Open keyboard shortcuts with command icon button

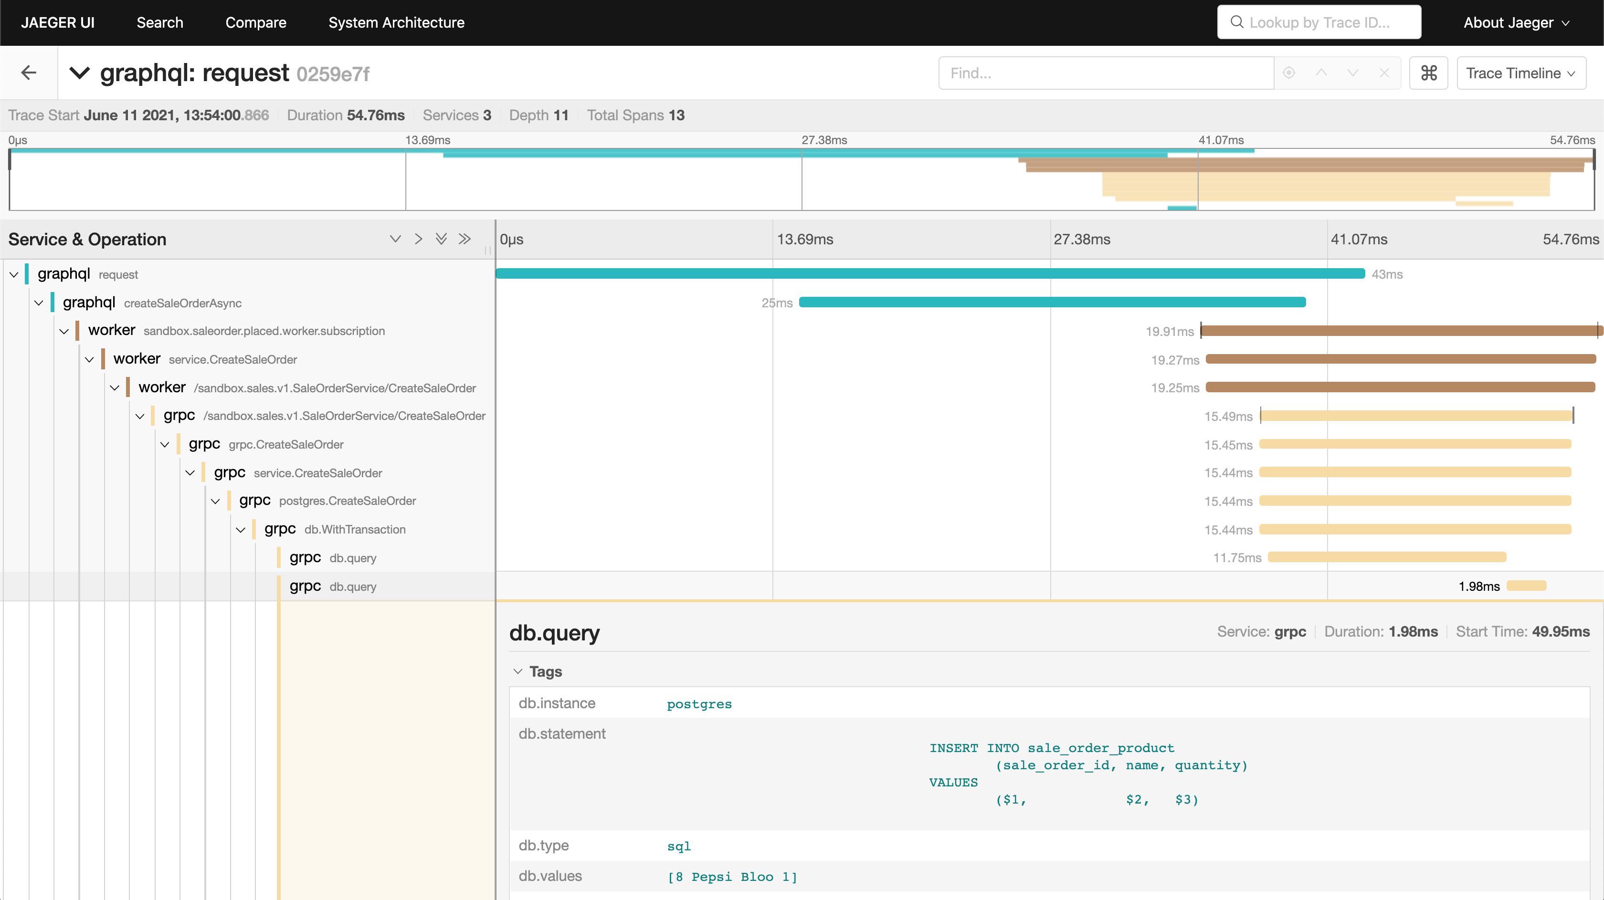click(x=1428, y=73)
